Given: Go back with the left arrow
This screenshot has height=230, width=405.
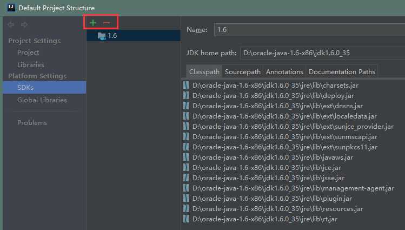Looking at the screenshot, I should [x=11, y=24].
